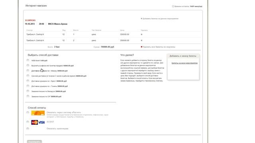Choose the «Расчет» system payment radio button
255x143 pixels.
(x=28, y=112)
